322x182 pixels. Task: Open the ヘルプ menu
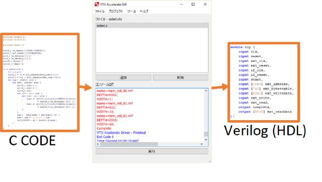coord(144,11)
